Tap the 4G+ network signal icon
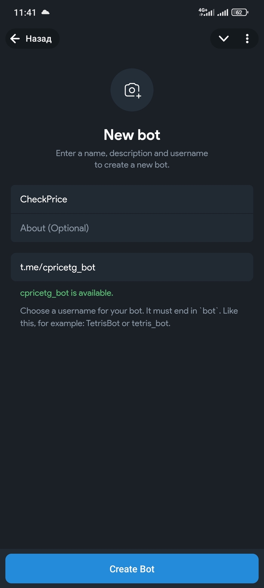This screenshot has height=588, width=264. tap(206, 12)
